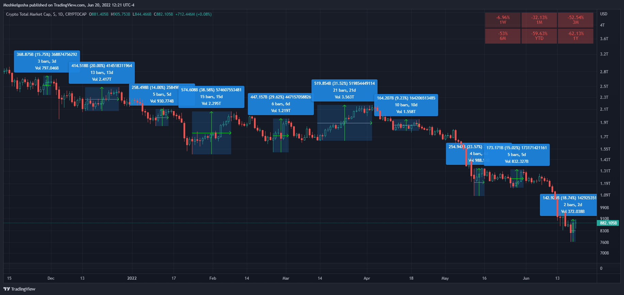624x295 pixels.
Task: Click the current price label 882.105B
Action: (x=608, y=223)
